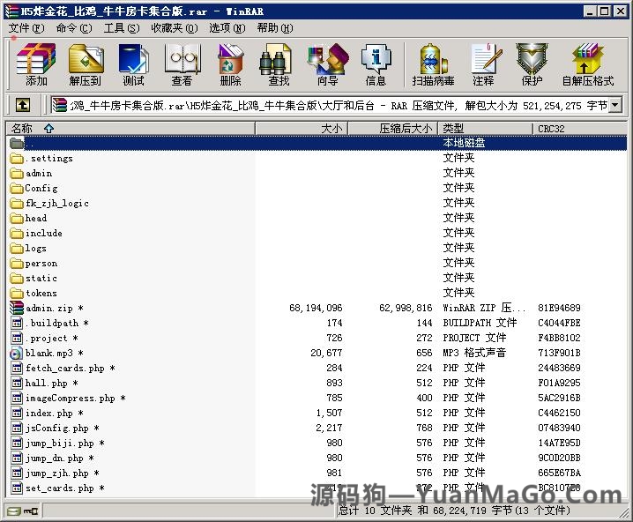The height and width of the screenshot is (522, 633).
Task: Select the hall.php file icon
Action: pos(17,383)
